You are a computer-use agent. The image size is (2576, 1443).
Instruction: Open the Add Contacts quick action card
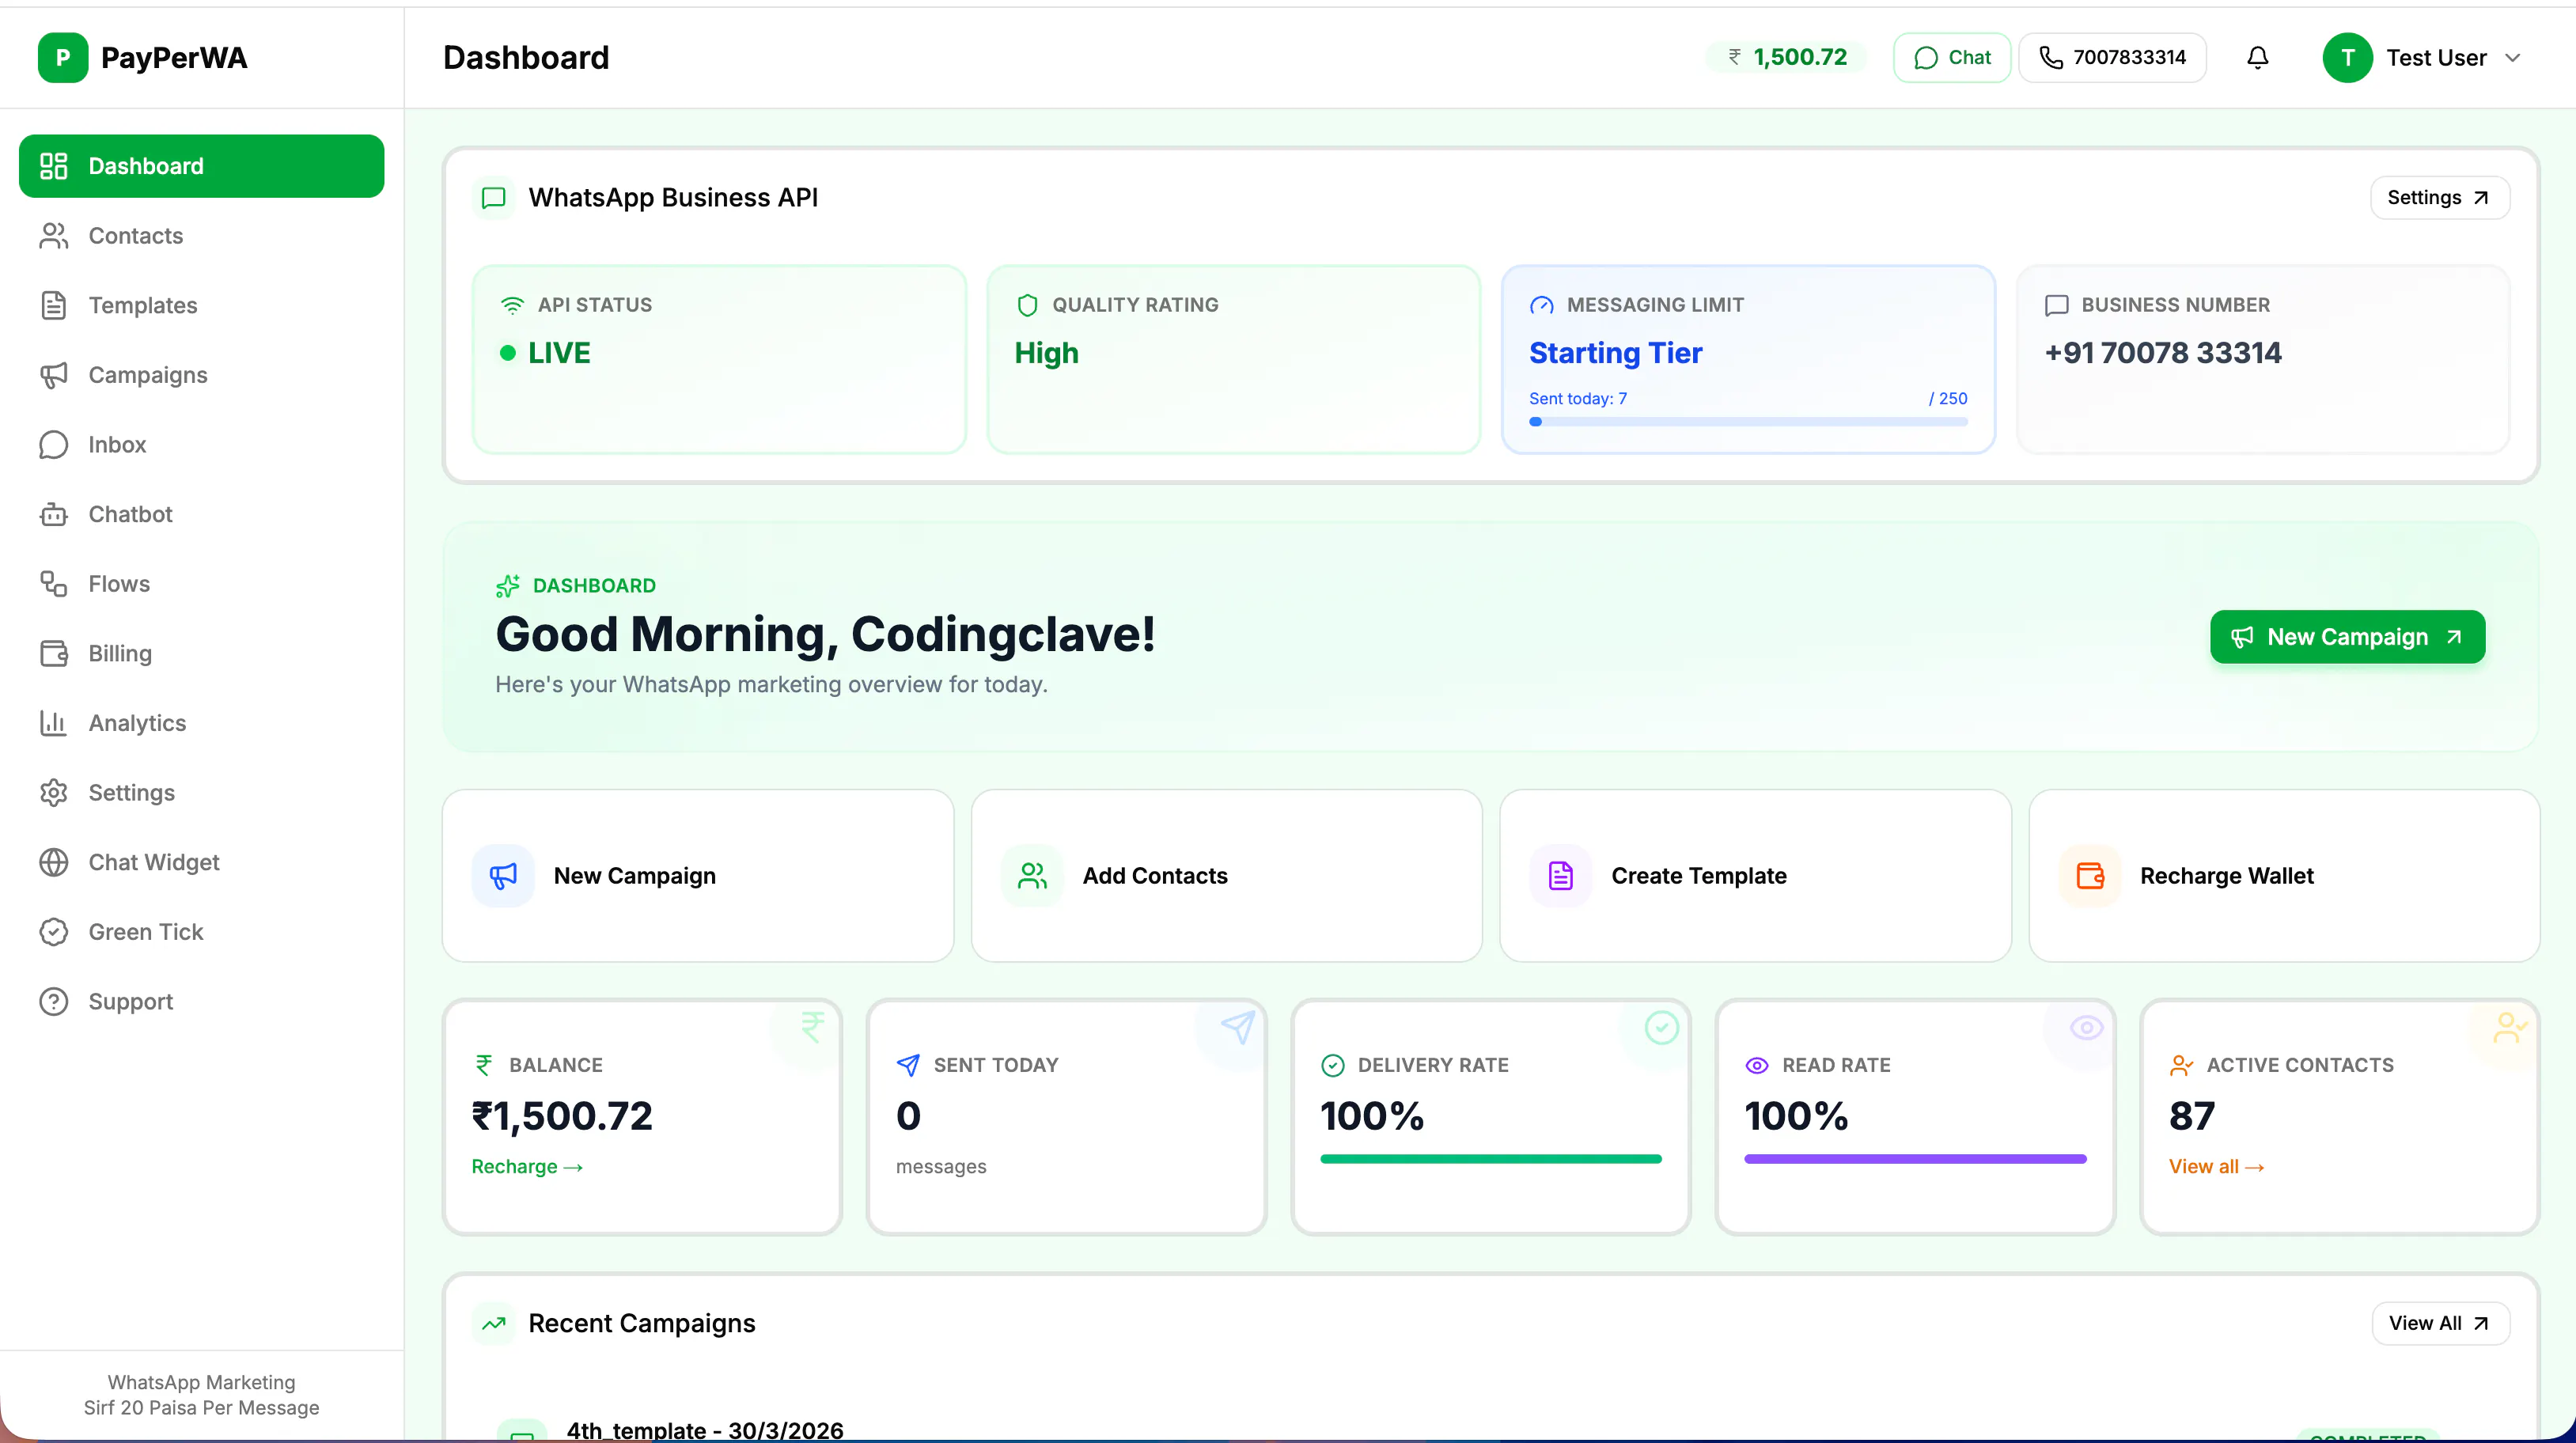pyautogui.click(x=1226, y=876)
